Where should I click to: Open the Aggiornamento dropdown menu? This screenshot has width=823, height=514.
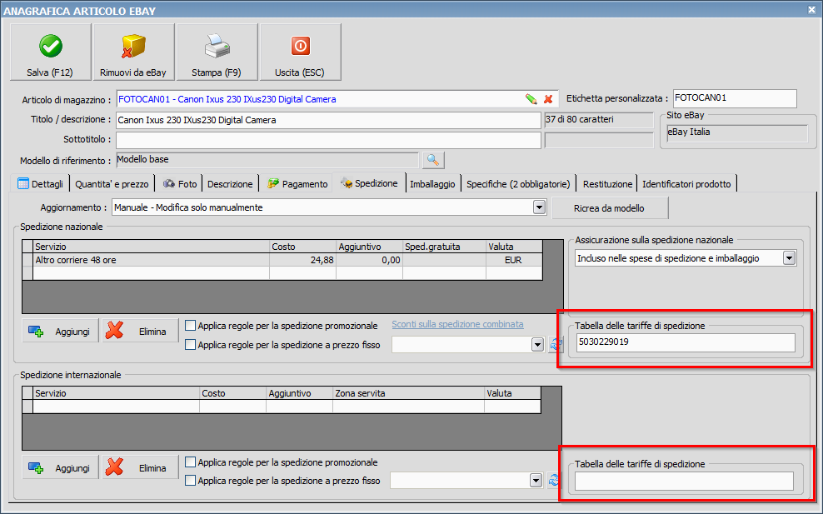click(538, 206)
